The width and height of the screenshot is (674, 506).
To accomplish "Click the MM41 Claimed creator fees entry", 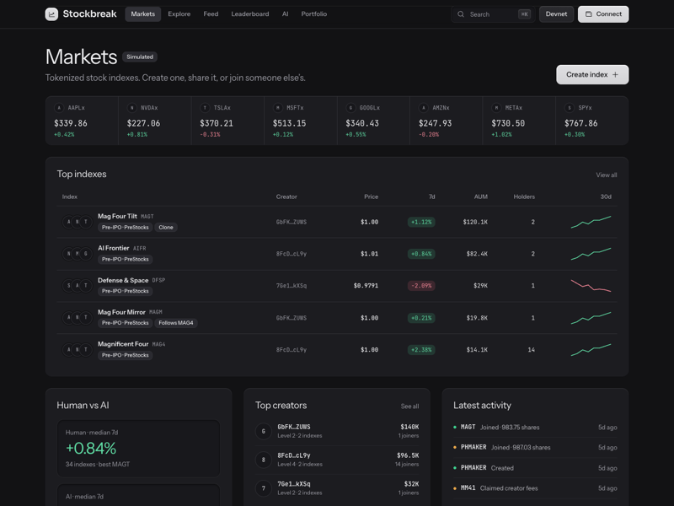I will pos(535,488).
